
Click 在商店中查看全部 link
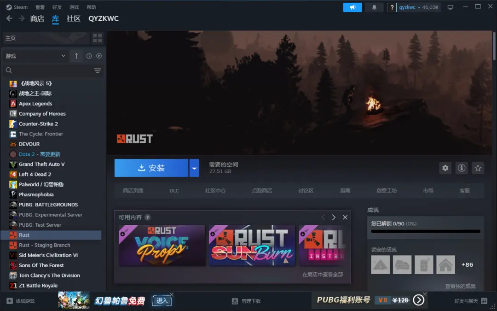point(323,275)
